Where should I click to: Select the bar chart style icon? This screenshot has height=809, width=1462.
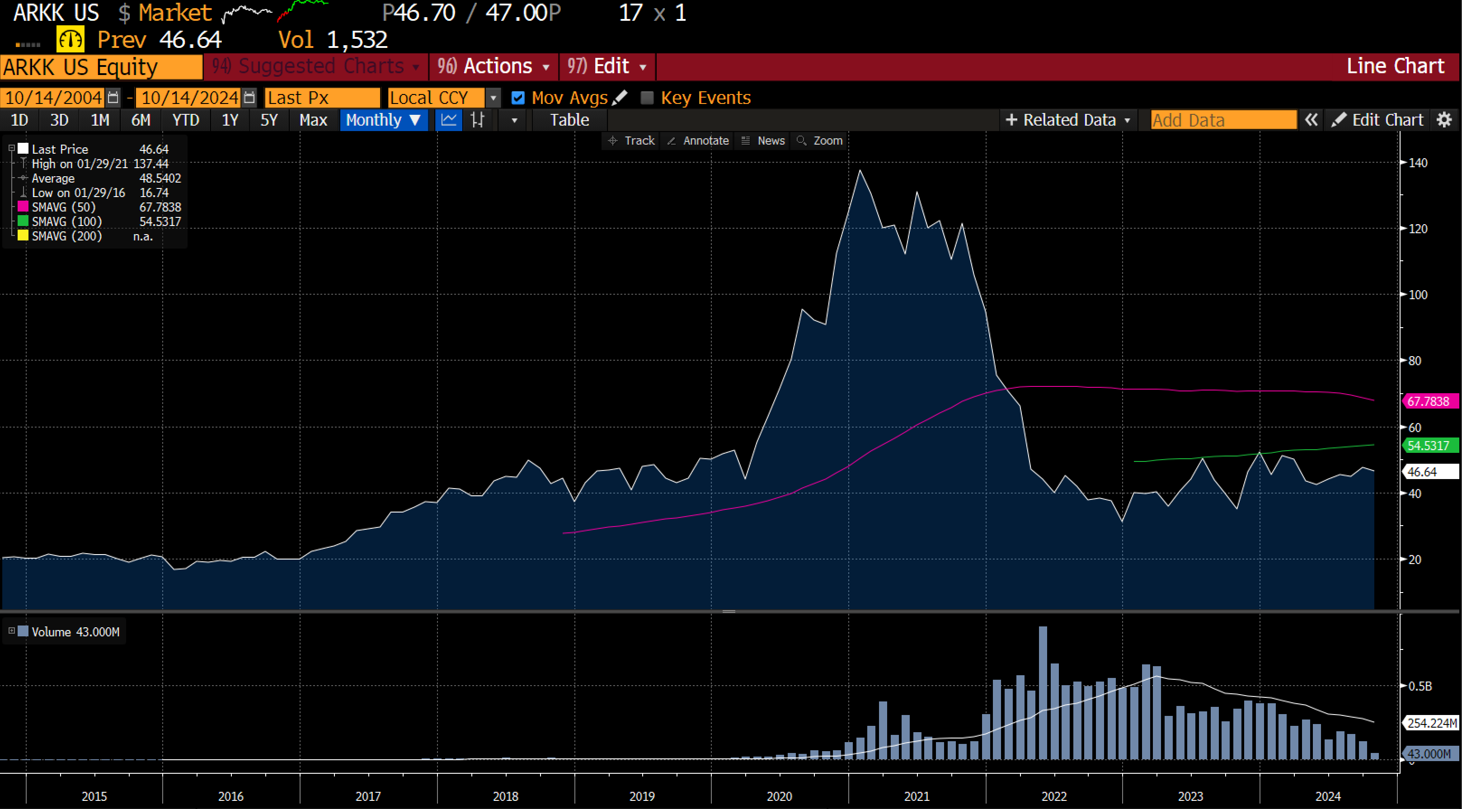(477, 120)
